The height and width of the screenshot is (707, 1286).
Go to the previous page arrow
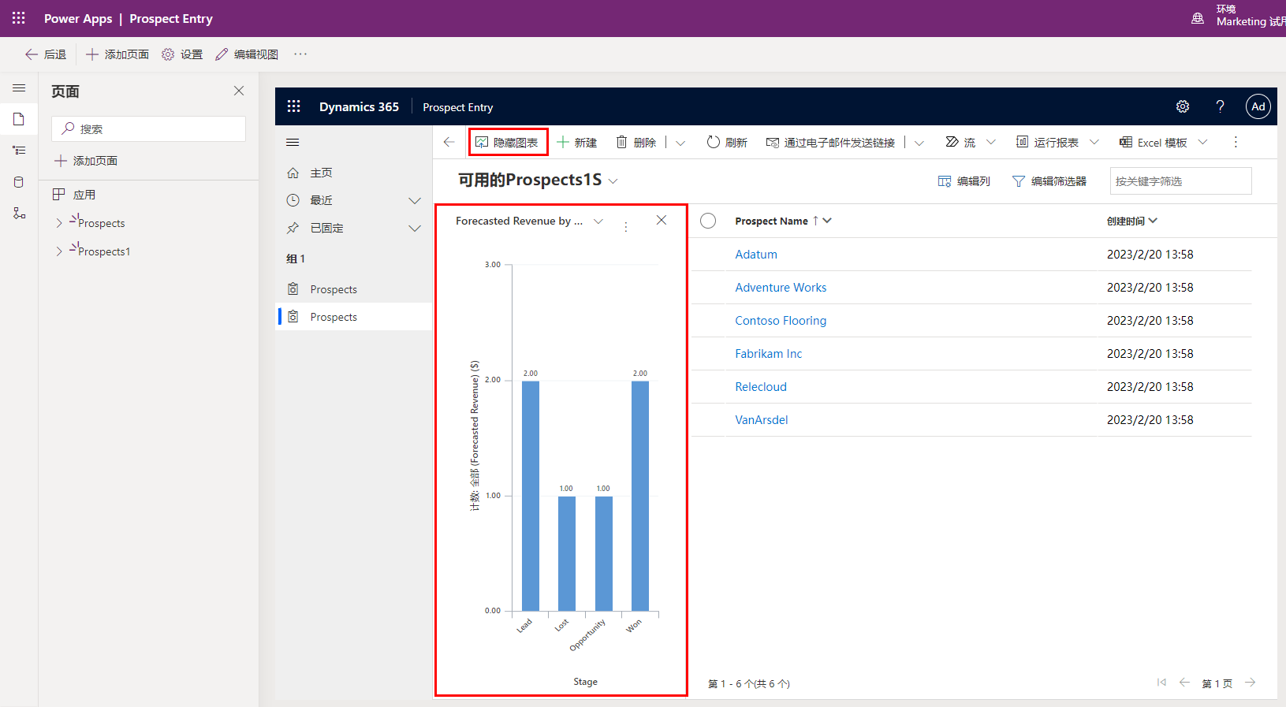coord(1184,683)
